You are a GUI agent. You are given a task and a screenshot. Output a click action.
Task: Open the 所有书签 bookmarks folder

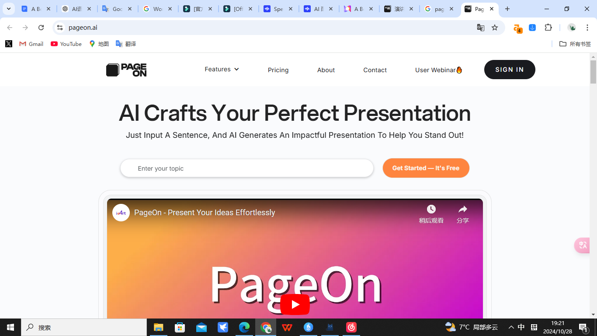coord(575,44)
